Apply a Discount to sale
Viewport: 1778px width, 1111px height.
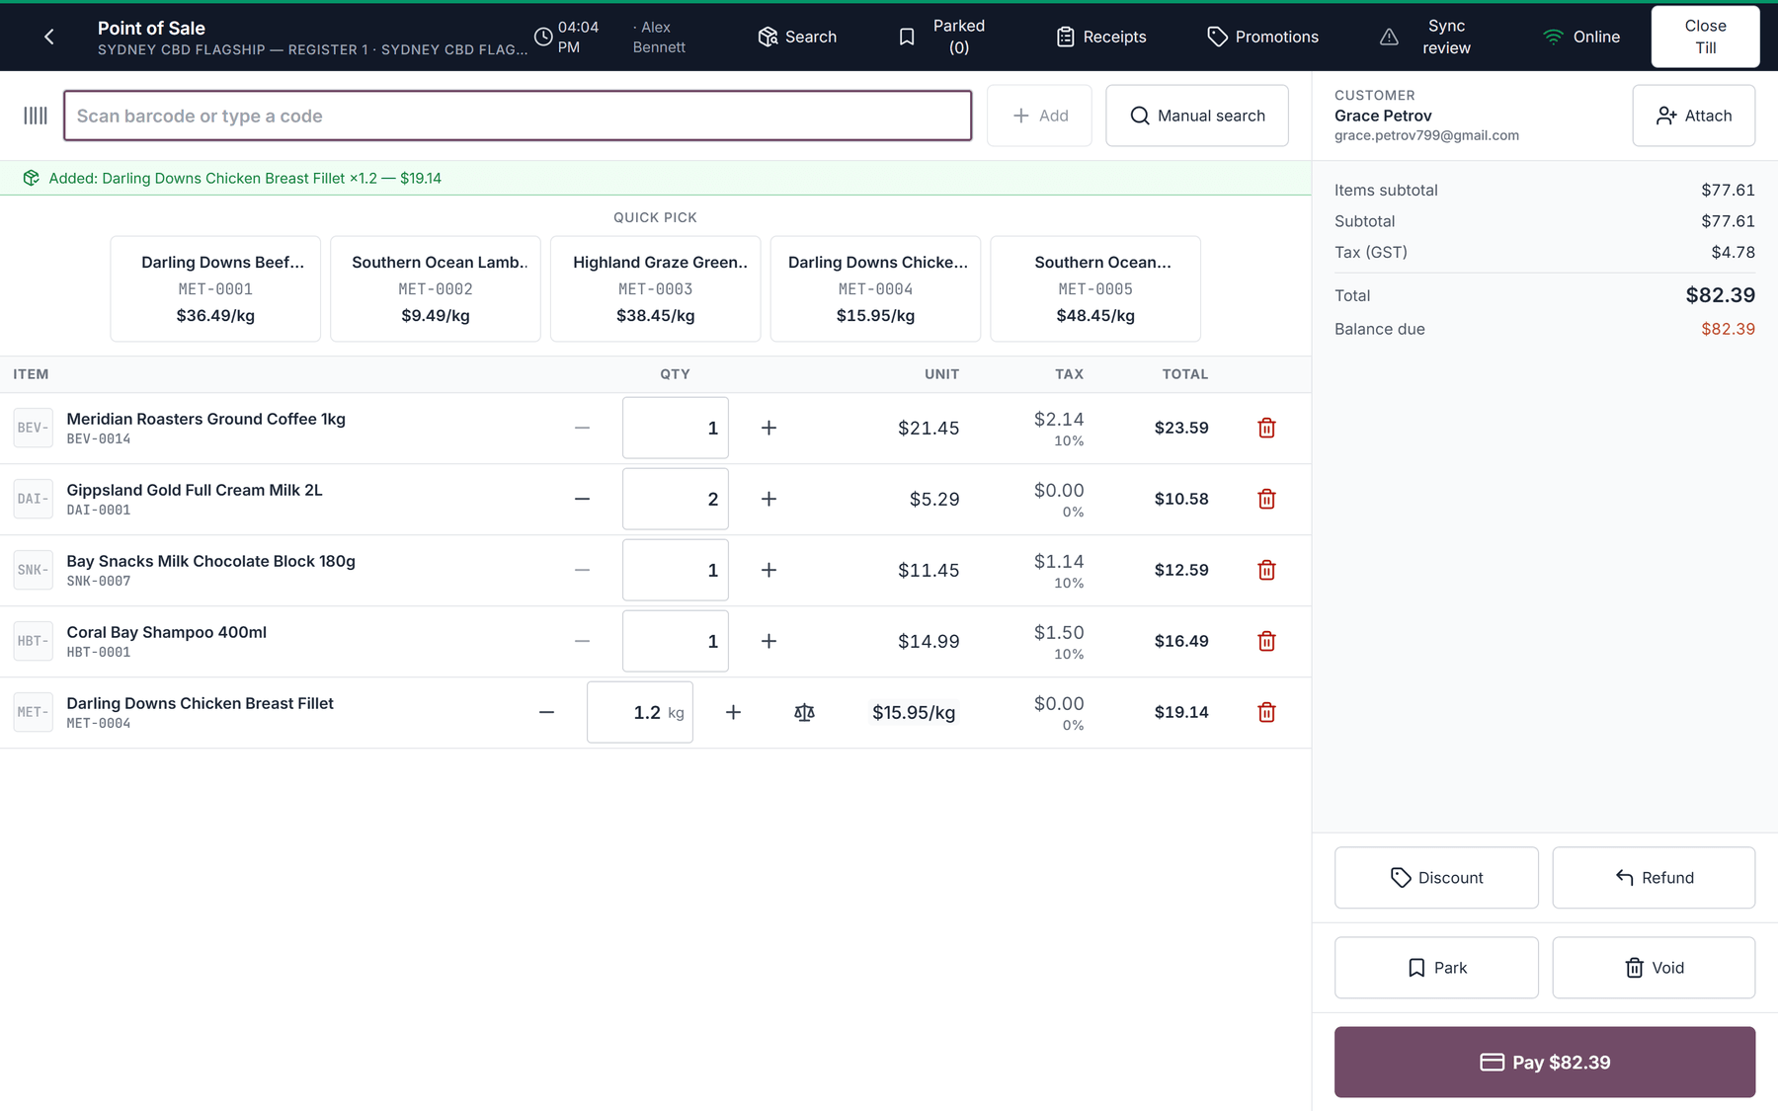point(1436,877)
